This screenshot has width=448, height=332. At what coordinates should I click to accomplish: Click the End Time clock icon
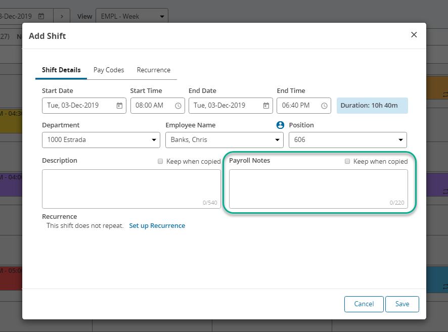click(324, 106)
